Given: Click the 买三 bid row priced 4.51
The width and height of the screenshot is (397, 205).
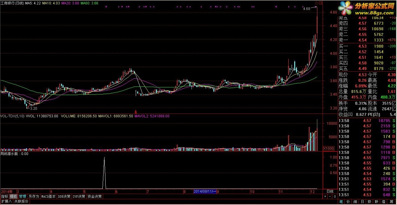Looking at the screenshot, I should pos(367,57).
